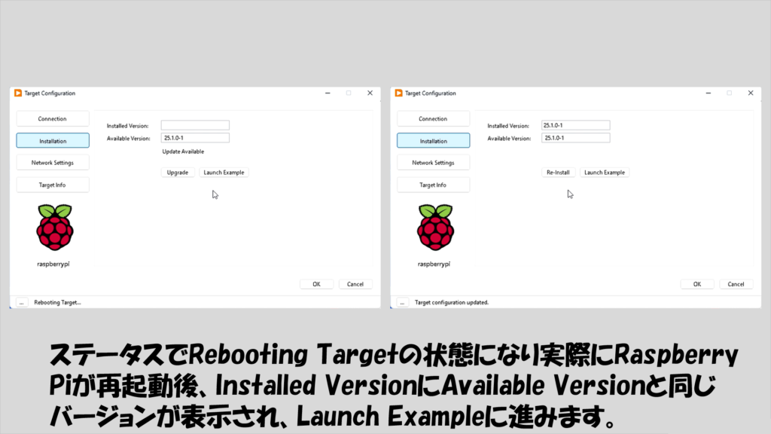Screen dimensions: 771x434
Task: Click Launch Example in right window
Action: point(605,173)
